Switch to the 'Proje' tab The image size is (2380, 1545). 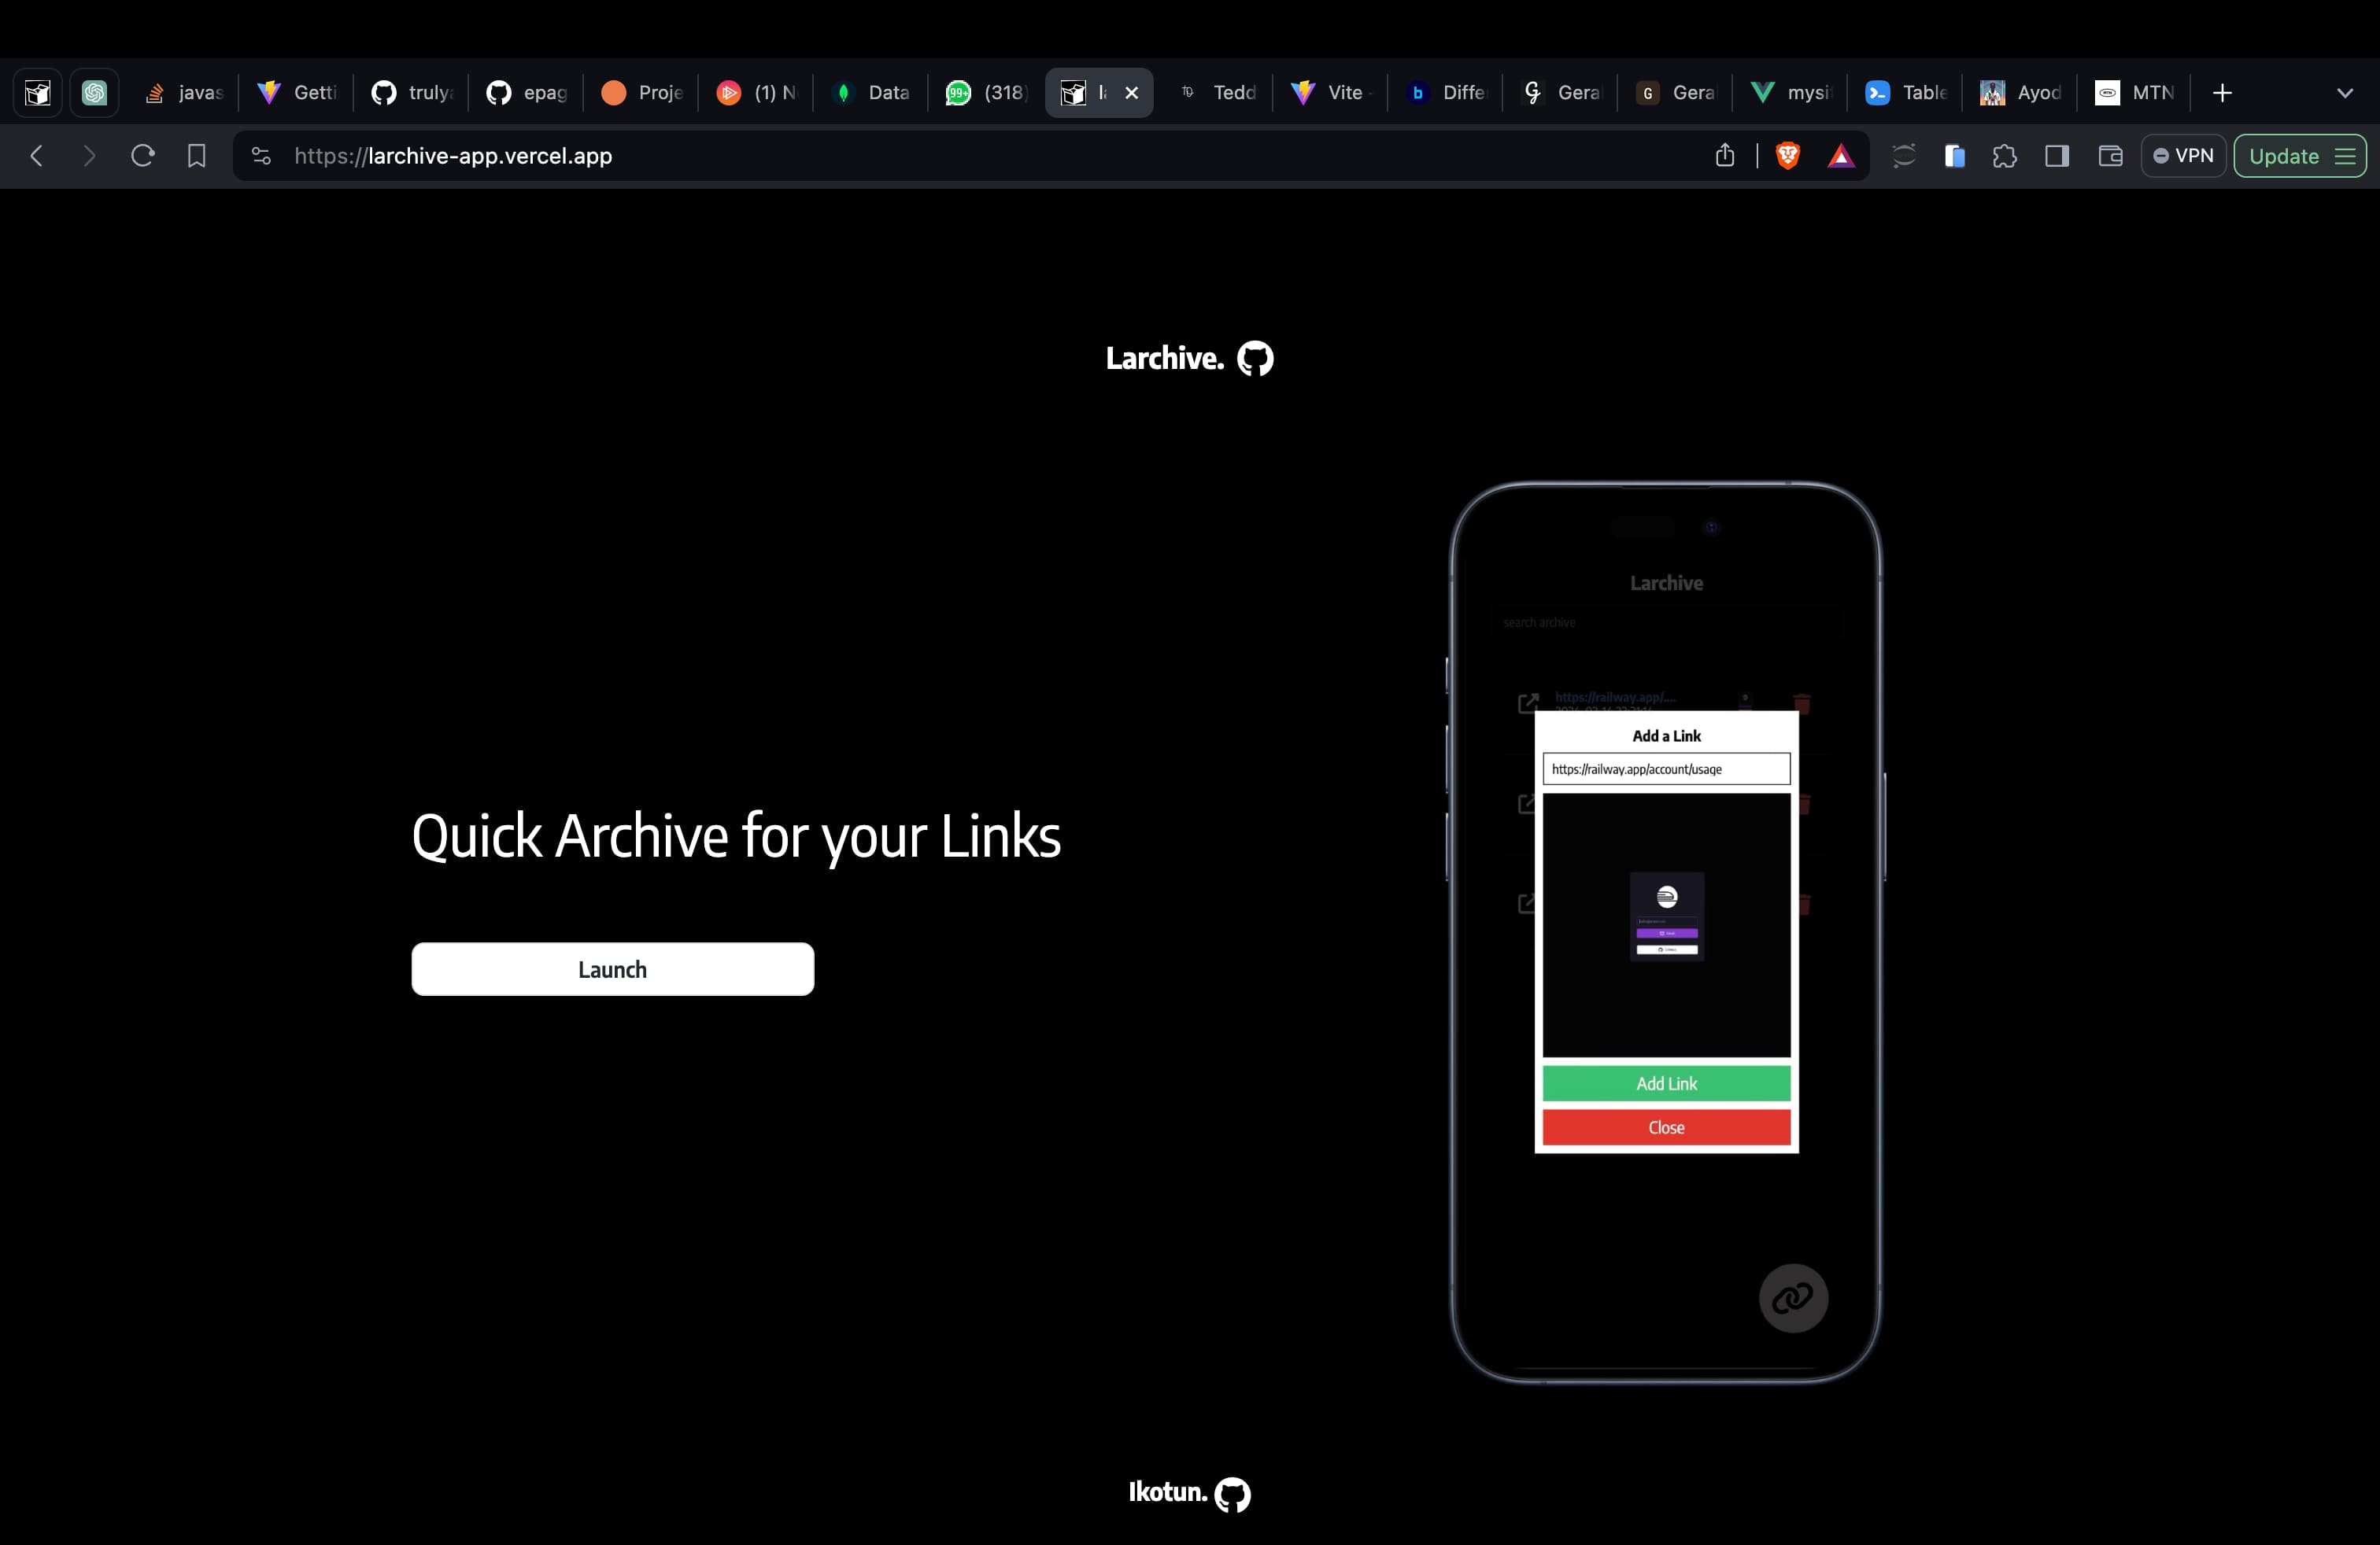[642, 93]
